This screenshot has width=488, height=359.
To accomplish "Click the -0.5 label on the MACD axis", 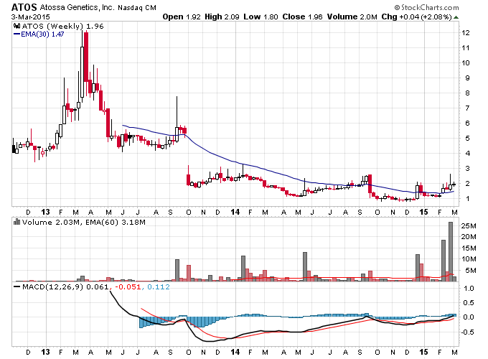I will (467, 332).
